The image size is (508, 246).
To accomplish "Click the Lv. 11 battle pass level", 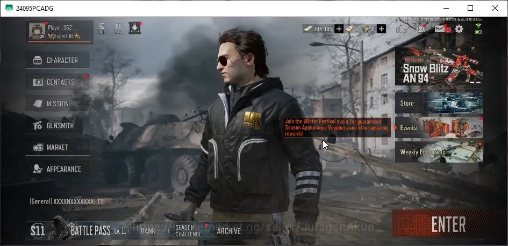I will click(x=120, y=231).
